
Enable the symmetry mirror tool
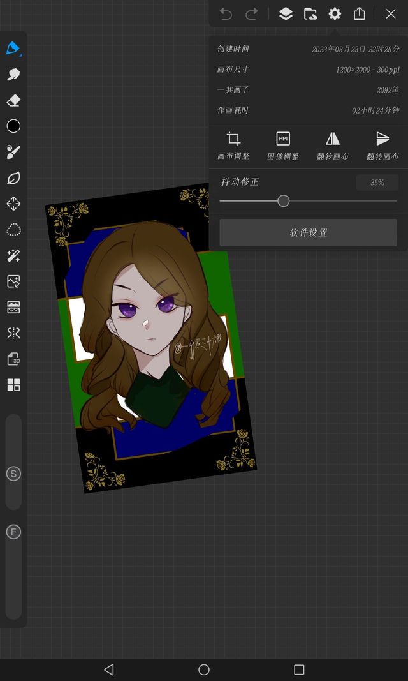13,333
